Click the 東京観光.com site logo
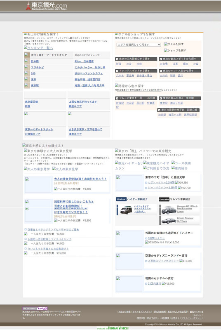Screen dimensions: 221x330 [x=46, y=6]
